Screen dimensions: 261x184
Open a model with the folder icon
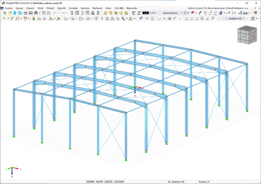(10, 13)
